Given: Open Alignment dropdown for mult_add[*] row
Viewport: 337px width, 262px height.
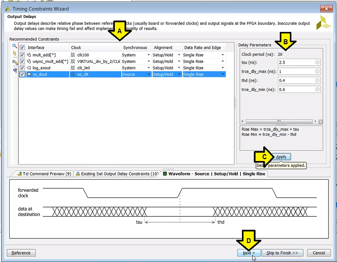Looking at the screenshot, I should [x=179, y=55].
